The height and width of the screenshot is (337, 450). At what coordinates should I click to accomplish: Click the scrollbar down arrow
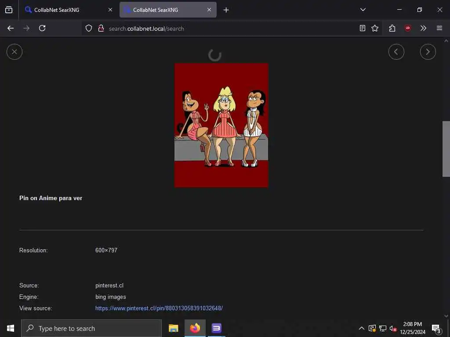click(446, 316)
